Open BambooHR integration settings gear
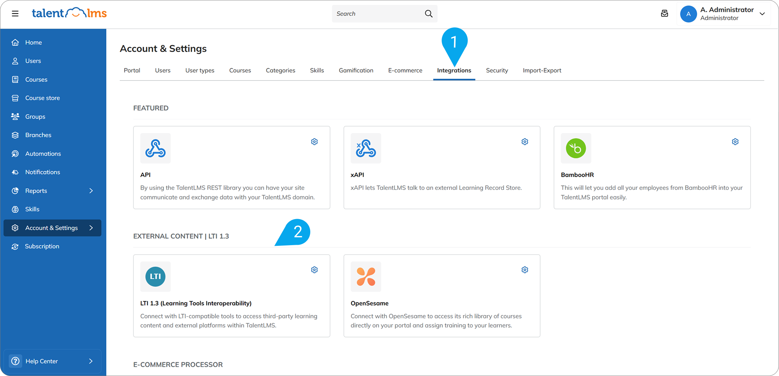This screenshot has width=779, height=376. click(x=735, y=142)
